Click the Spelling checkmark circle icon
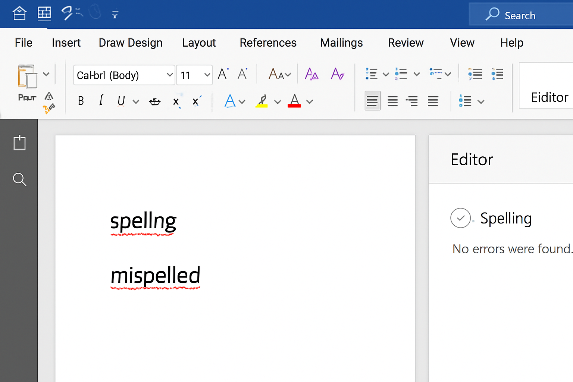 point(461,218)
